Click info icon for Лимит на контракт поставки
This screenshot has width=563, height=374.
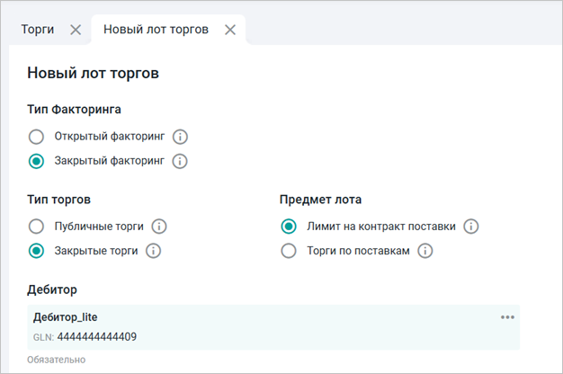tap(470, 227)
